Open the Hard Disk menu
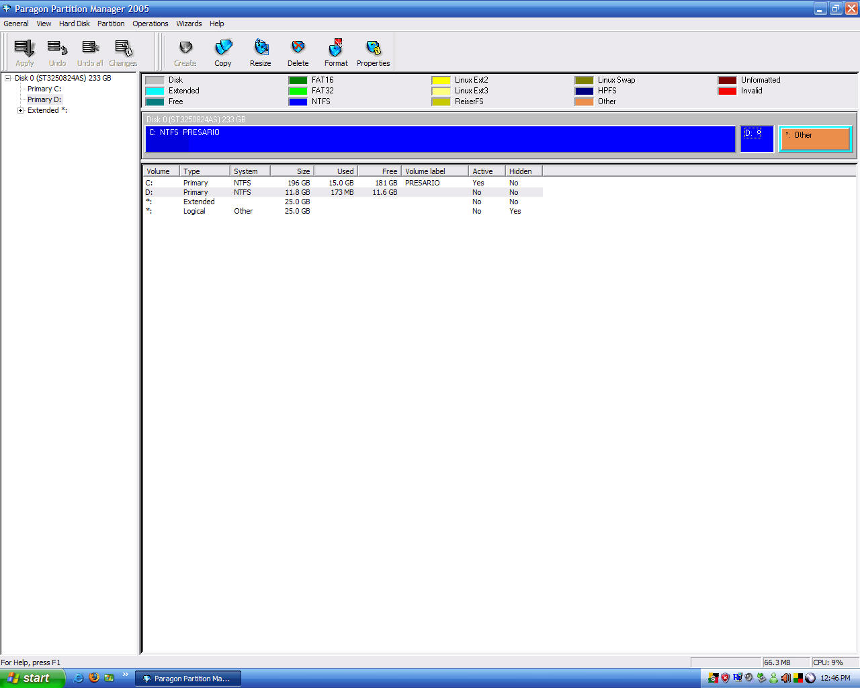This screenshot has width=860, height=688. tap(74, 24)
